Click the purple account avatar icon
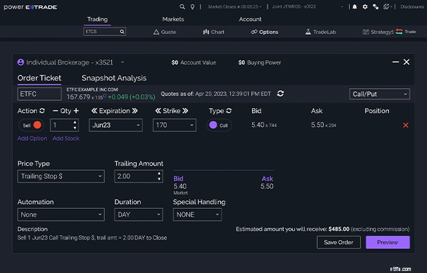 (x=21, y=62)
